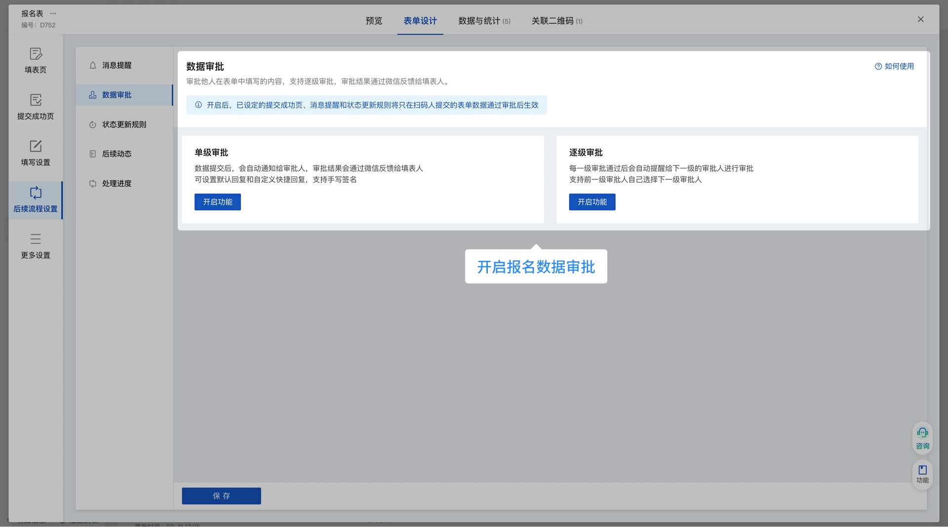Enable 单级审批 with 开启功能 button
Viewport: 948px width, 527px height.
point(217,202)
